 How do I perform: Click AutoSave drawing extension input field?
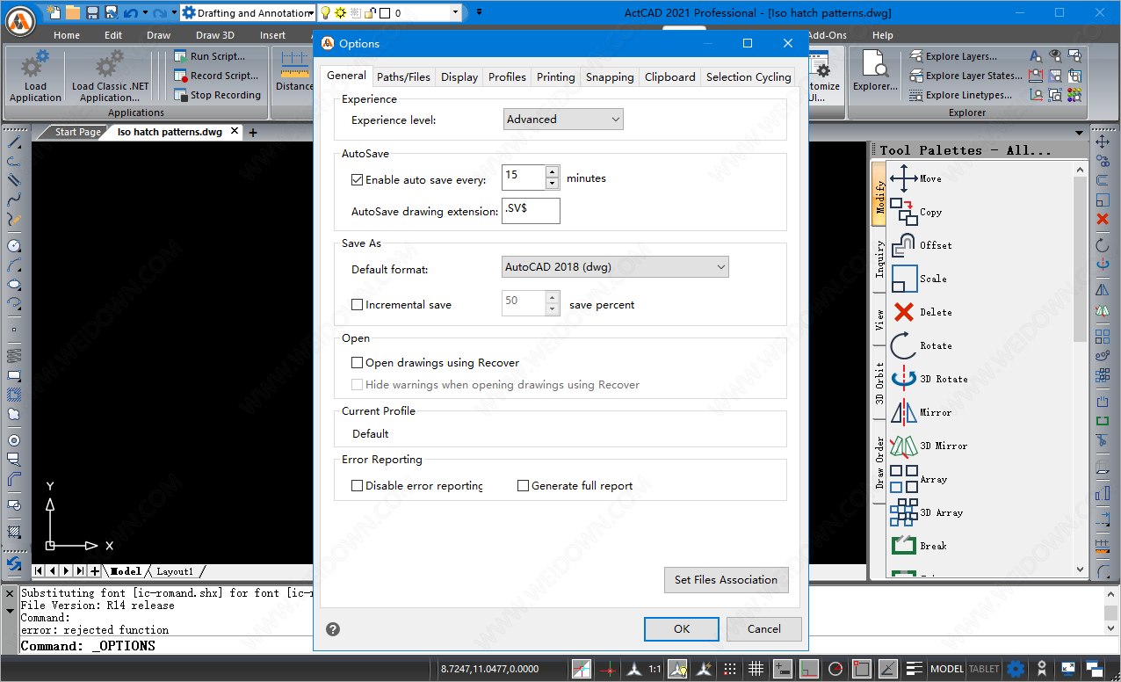point(531,211)
